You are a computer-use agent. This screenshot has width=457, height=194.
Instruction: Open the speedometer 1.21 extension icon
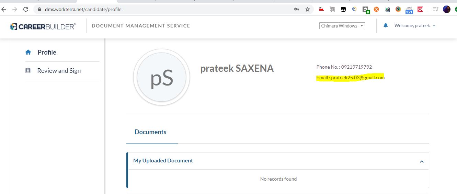point(409,10)
